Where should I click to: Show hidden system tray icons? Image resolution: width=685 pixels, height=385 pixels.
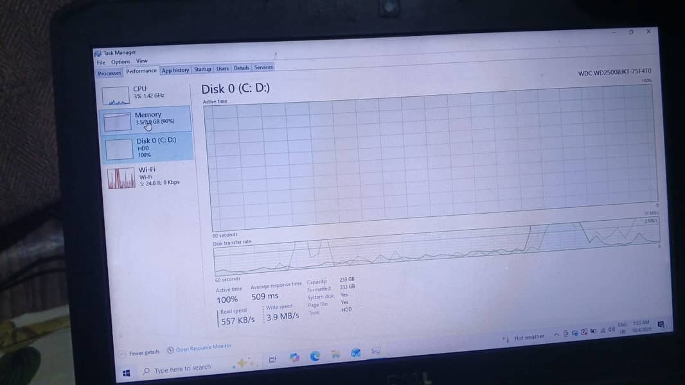coord(556,335)
